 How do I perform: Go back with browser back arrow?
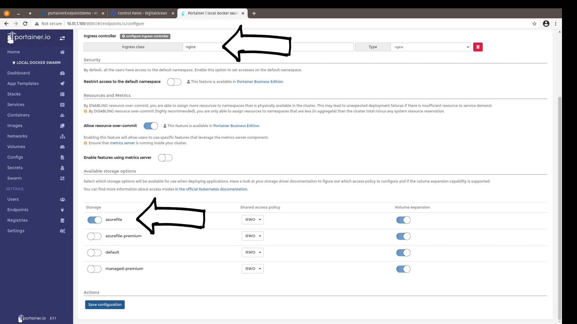pos(7,24)
